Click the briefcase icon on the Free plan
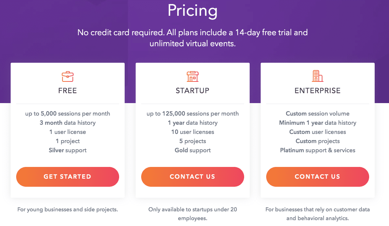Screen dimensions: 389x226 pyautogui.click(x=67, y=77)
